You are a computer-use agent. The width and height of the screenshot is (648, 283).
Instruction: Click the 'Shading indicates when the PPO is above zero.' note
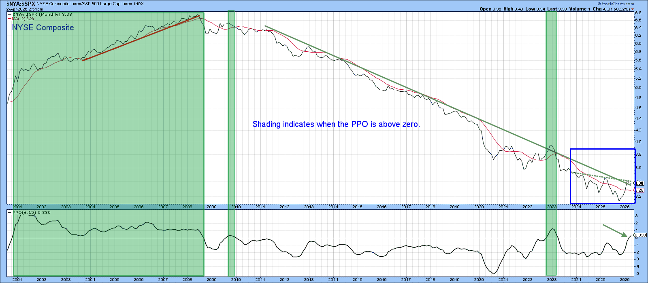pos(336,124)
